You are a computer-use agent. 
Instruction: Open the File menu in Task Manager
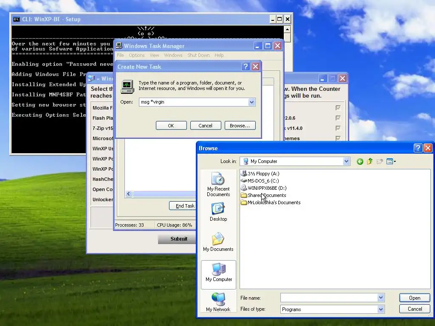coord(120,55)
